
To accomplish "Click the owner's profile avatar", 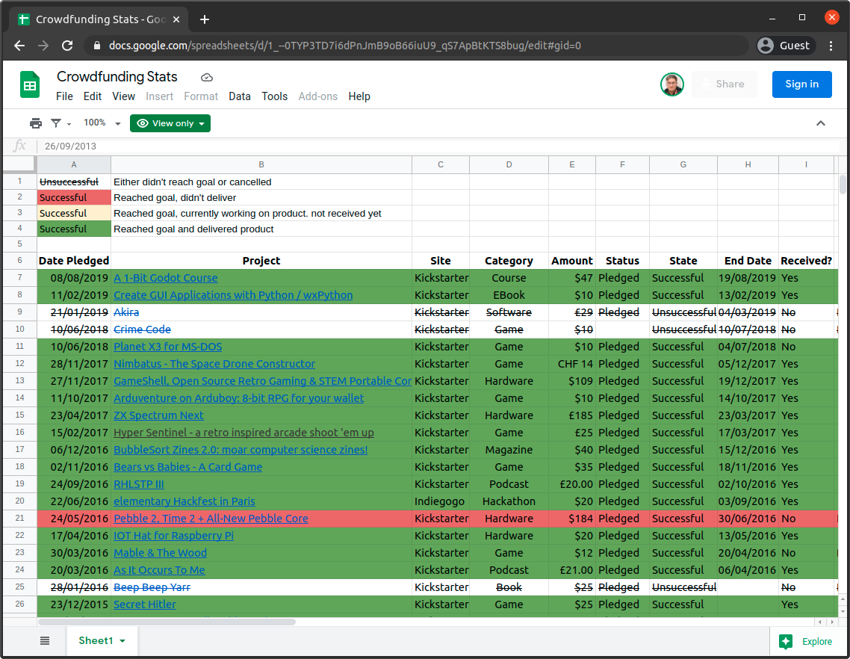I will click(672, 84).
